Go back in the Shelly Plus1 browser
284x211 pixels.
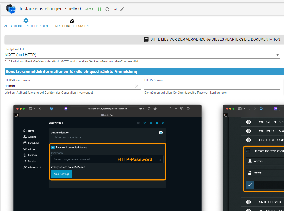tap(40, 109)
